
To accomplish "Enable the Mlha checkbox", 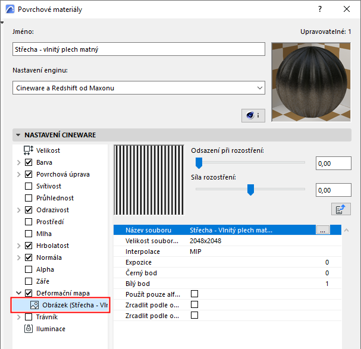I will pyautogui.click(x=29, y=234).
